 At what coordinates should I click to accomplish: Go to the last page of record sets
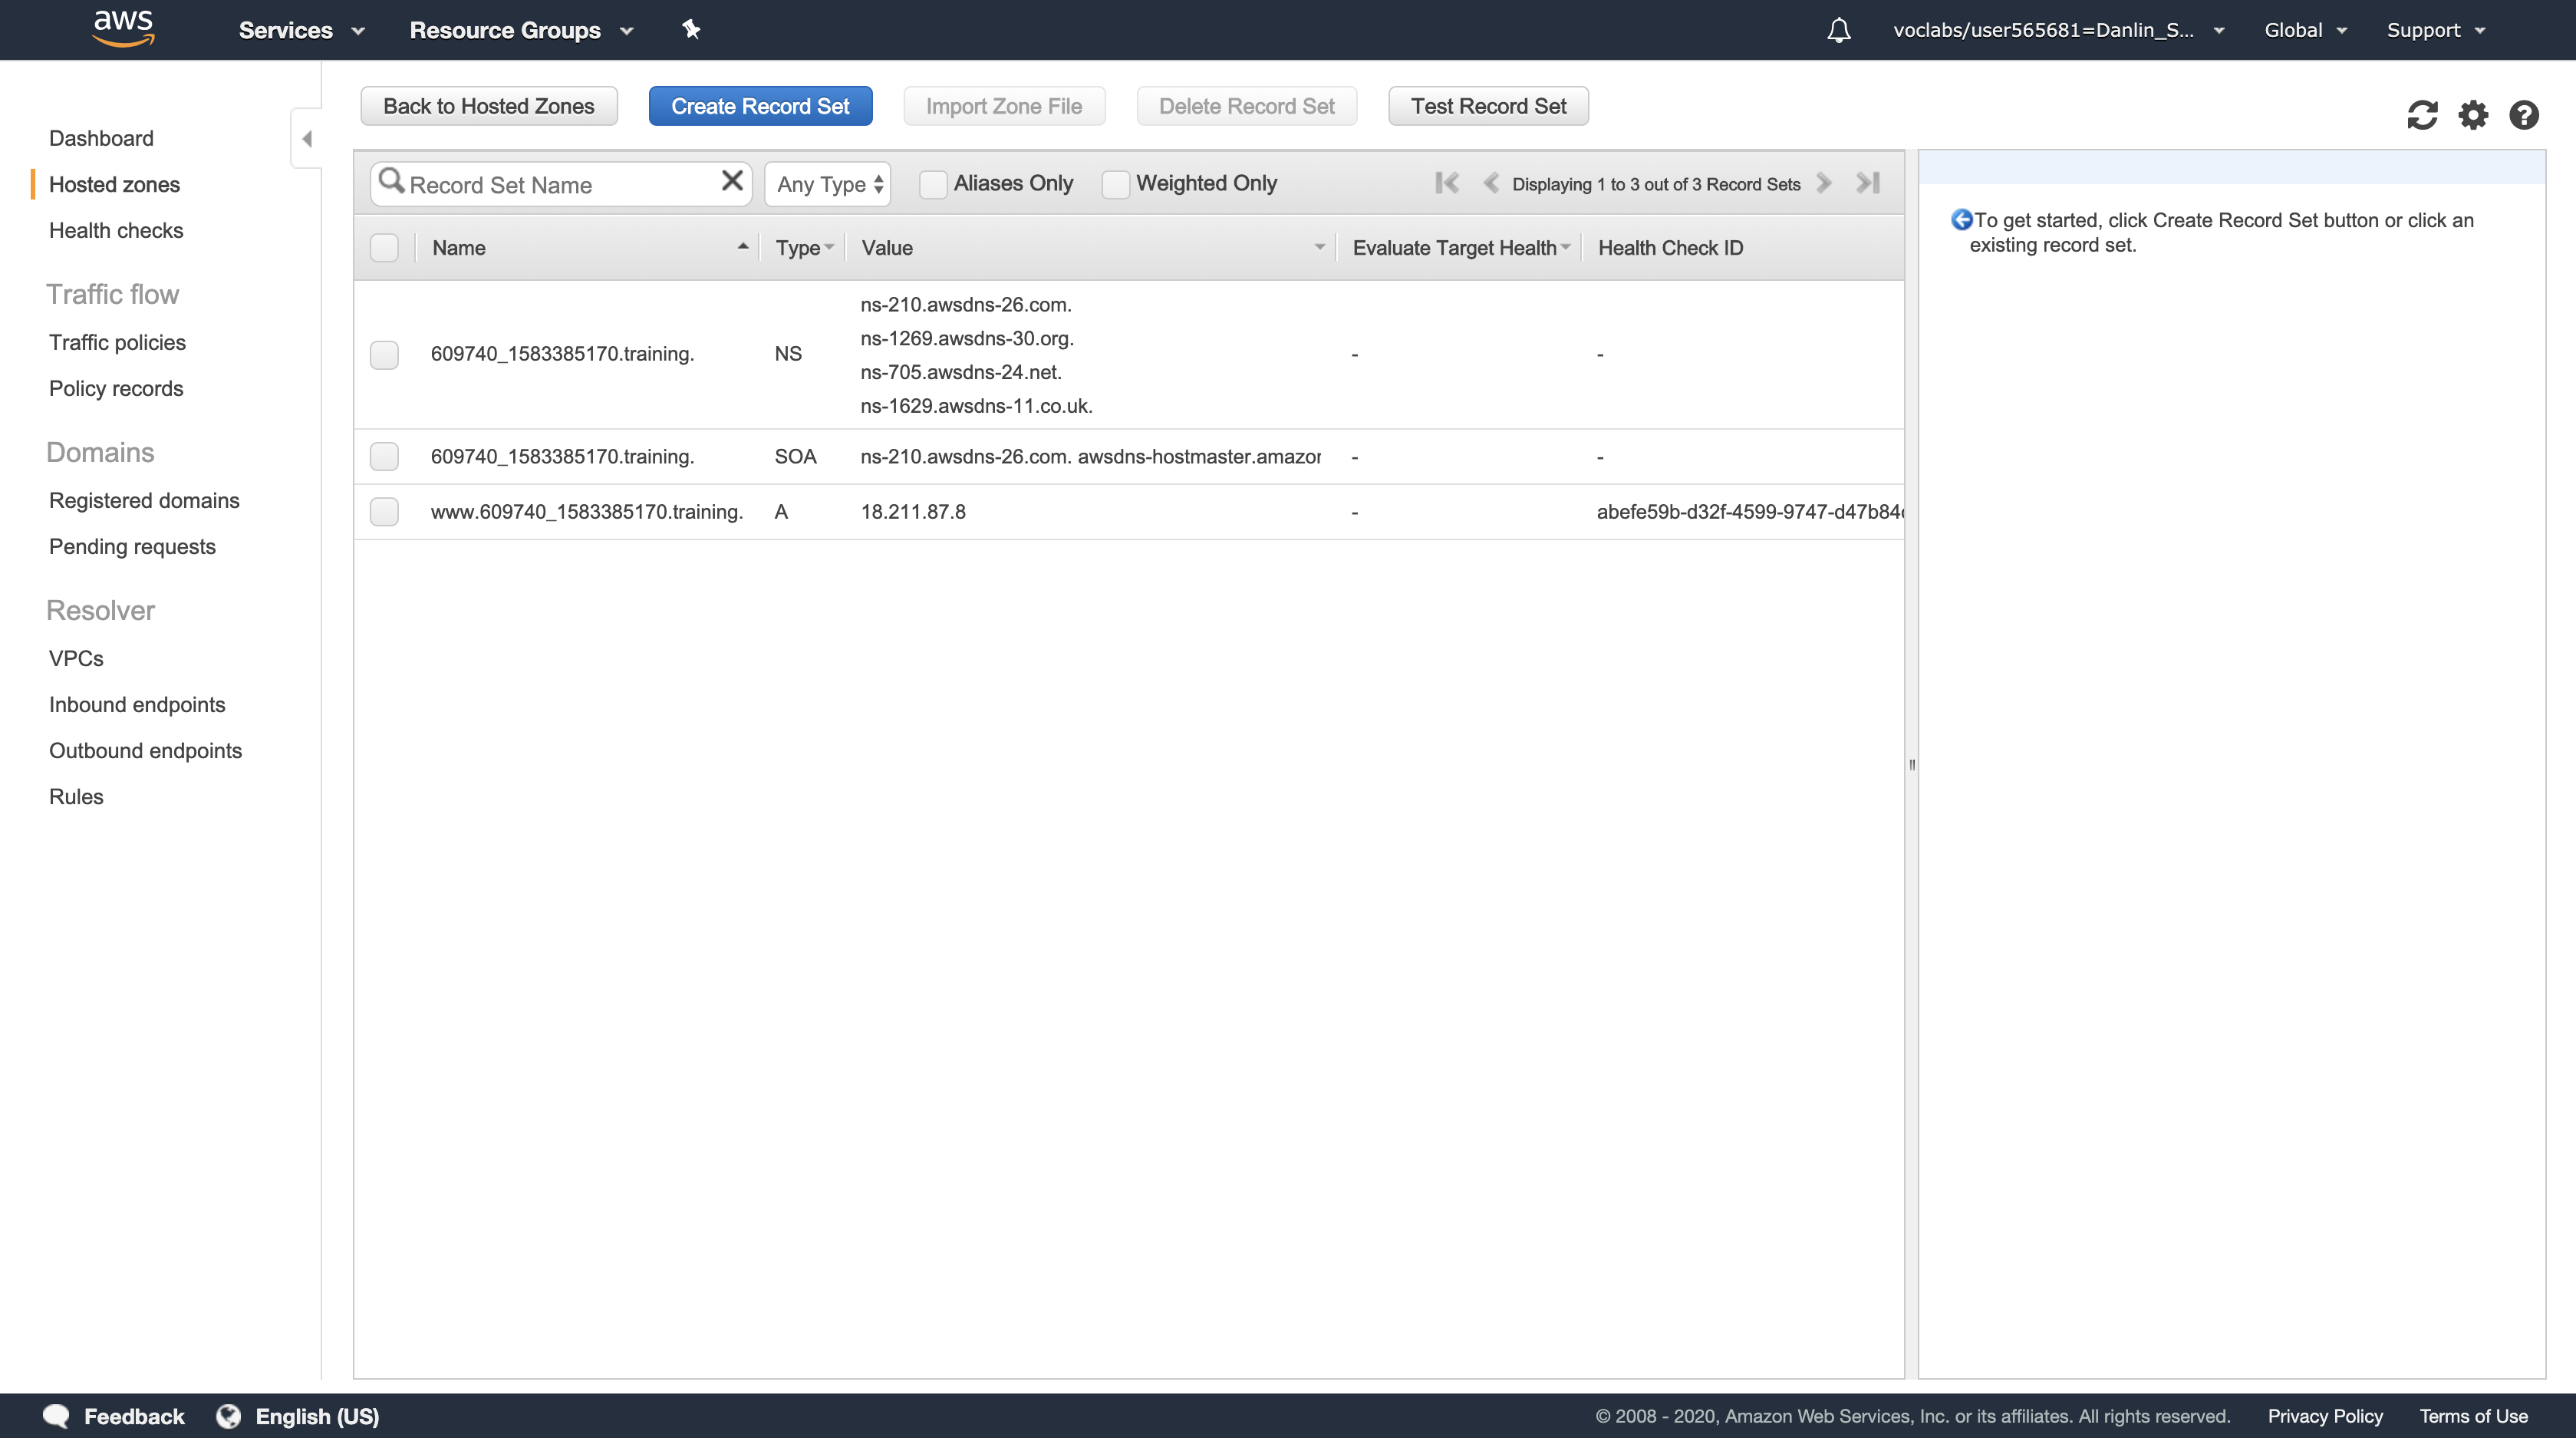[x=1867, y=183]
